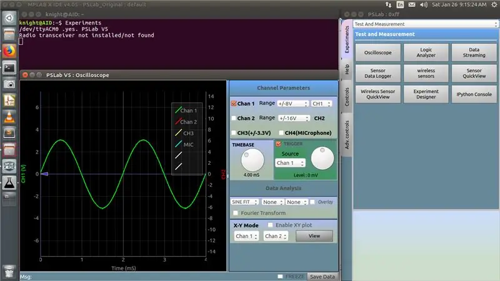This screenshot has height=281, width=500.
Task: Open MPLAB X IDE launcher icon
Action: [x=9, y=166]
